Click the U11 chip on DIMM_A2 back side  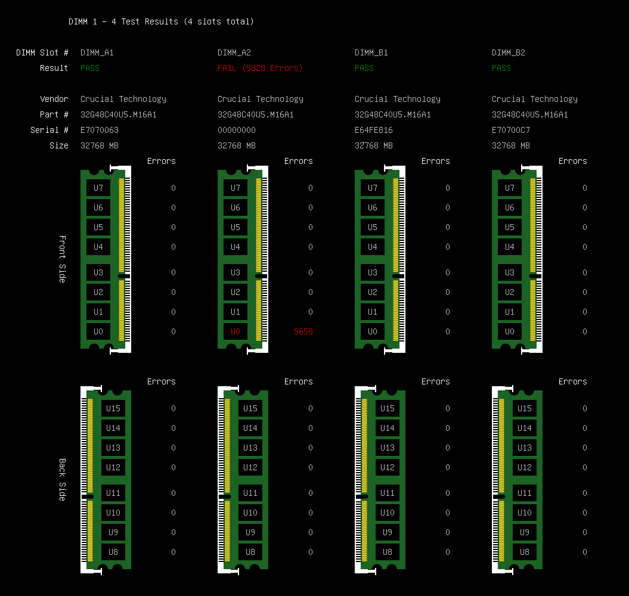[250, 493]
